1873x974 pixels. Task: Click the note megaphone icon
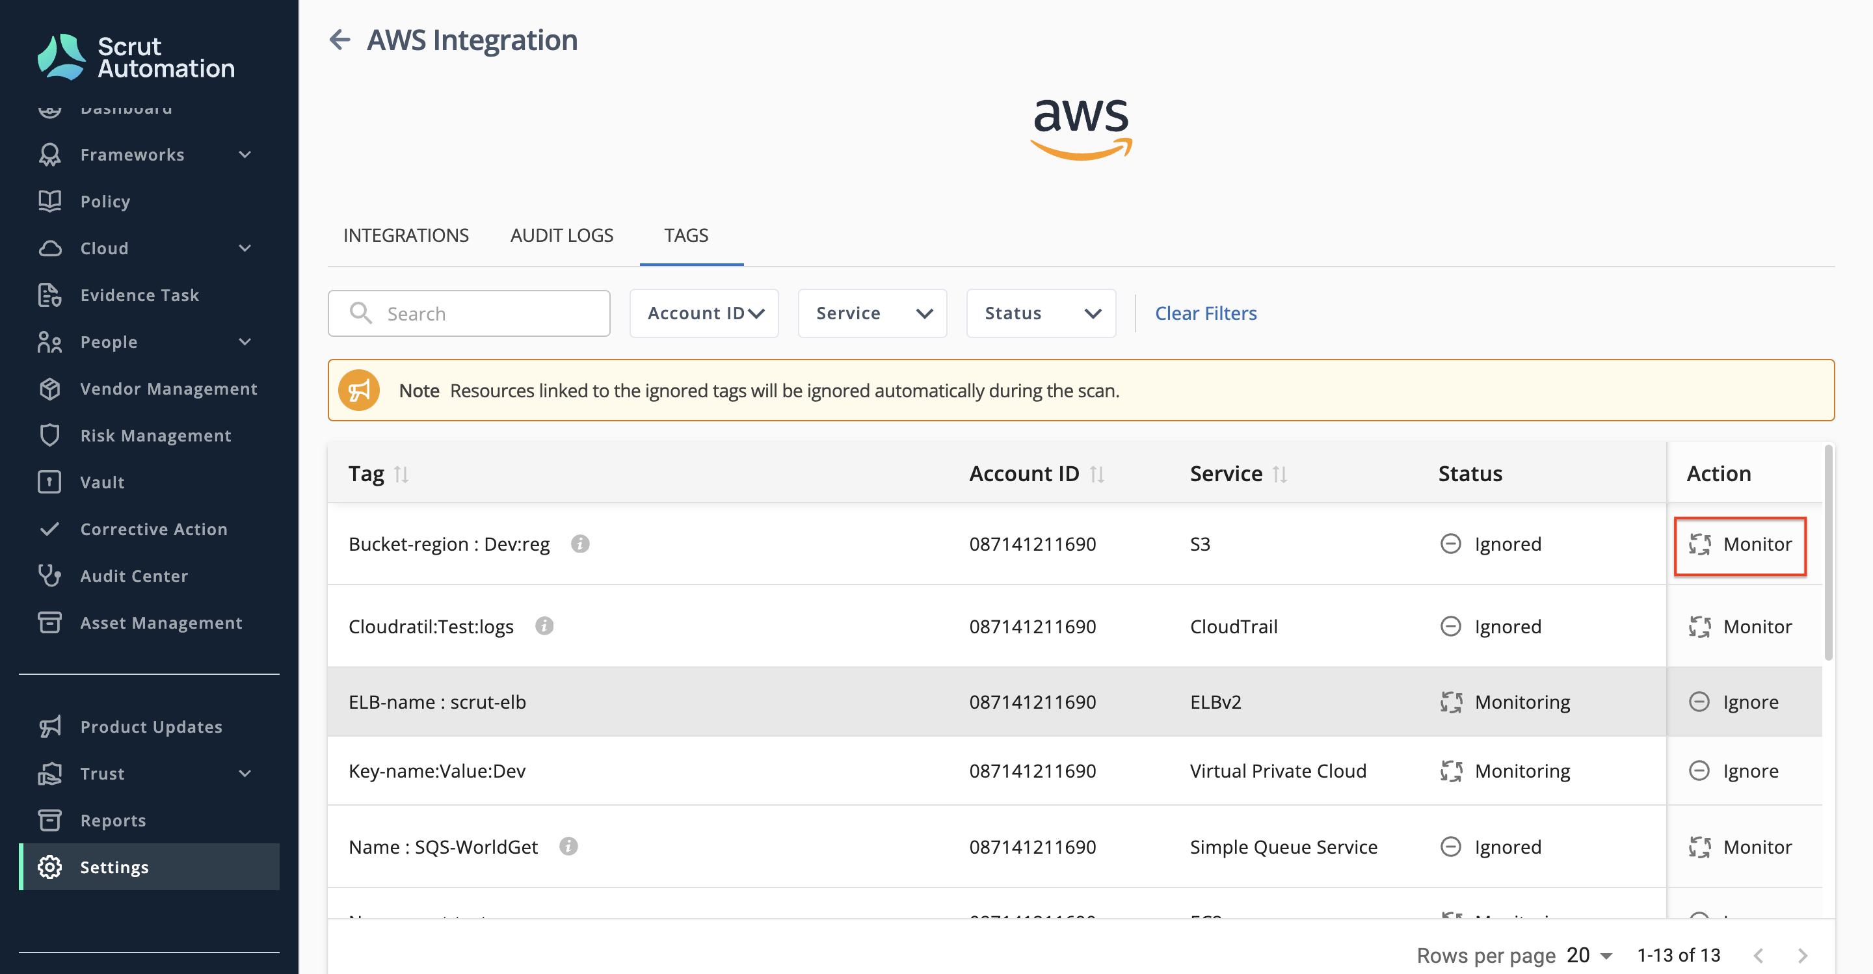358,390
